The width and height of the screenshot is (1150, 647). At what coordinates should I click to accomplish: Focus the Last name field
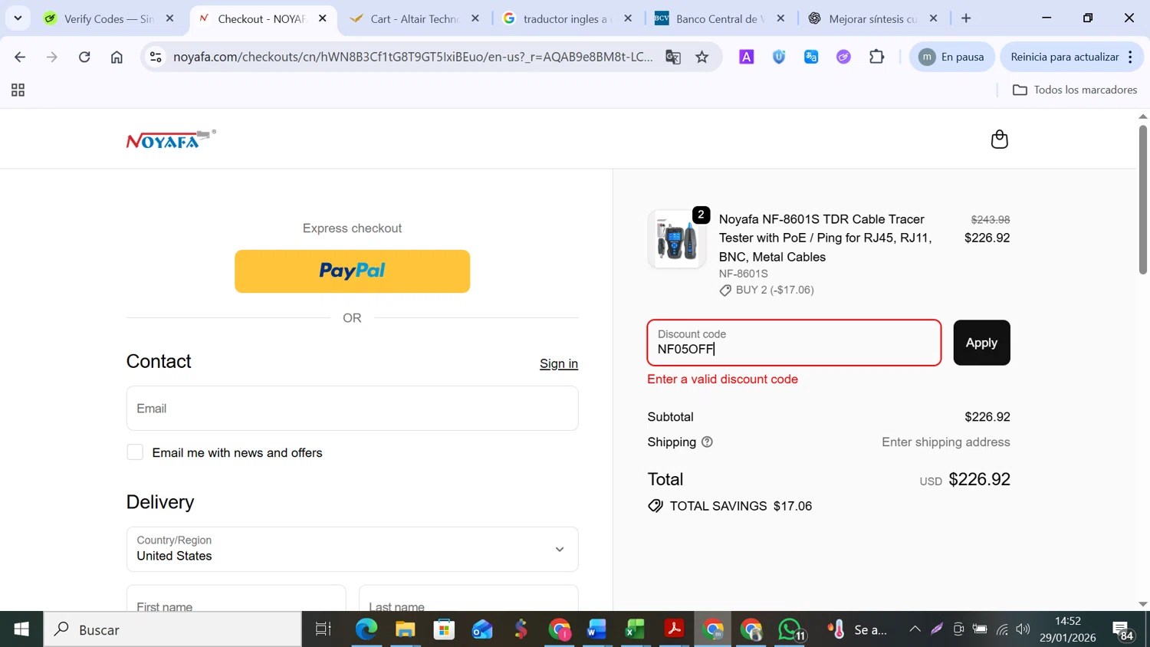[x=468, y=599]
